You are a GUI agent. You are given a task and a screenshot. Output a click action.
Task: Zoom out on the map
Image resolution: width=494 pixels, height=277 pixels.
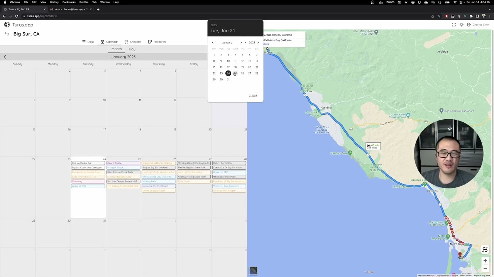485,269
